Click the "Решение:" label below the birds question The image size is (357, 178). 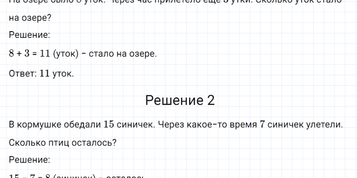(x=29, y=159)
